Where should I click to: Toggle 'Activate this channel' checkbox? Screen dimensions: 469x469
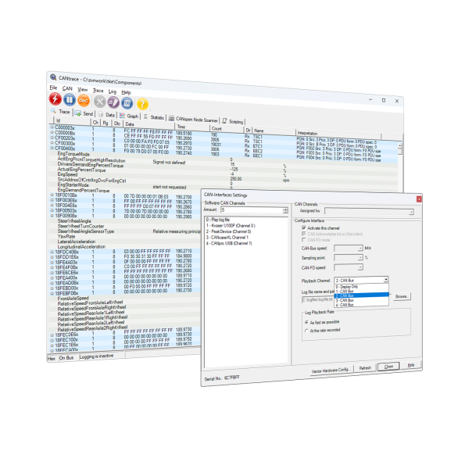pos(303,227)
